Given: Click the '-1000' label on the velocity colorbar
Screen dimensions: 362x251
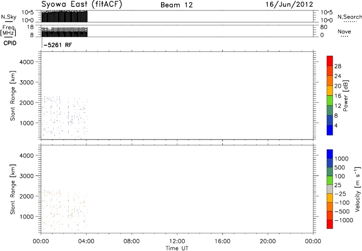Looking at the screenshot, I should [x=343, y=220].
